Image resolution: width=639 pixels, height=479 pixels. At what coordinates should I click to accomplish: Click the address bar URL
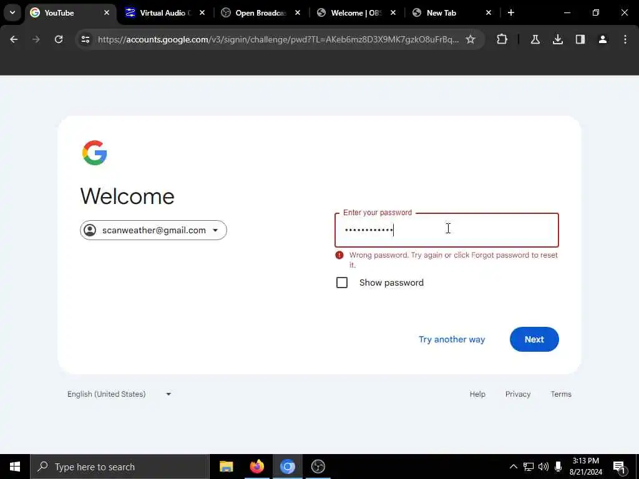(278, 39)
